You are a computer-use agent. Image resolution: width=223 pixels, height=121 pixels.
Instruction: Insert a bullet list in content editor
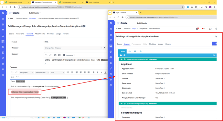point(72,73)
